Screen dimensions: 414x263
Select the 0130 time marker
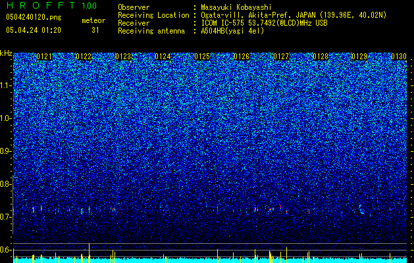(x=399, y=57)
